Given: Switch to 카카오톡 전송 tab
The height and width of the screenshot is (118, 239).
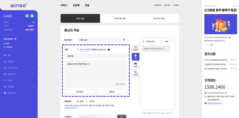Looking at the screenshot, I should 120,18.
